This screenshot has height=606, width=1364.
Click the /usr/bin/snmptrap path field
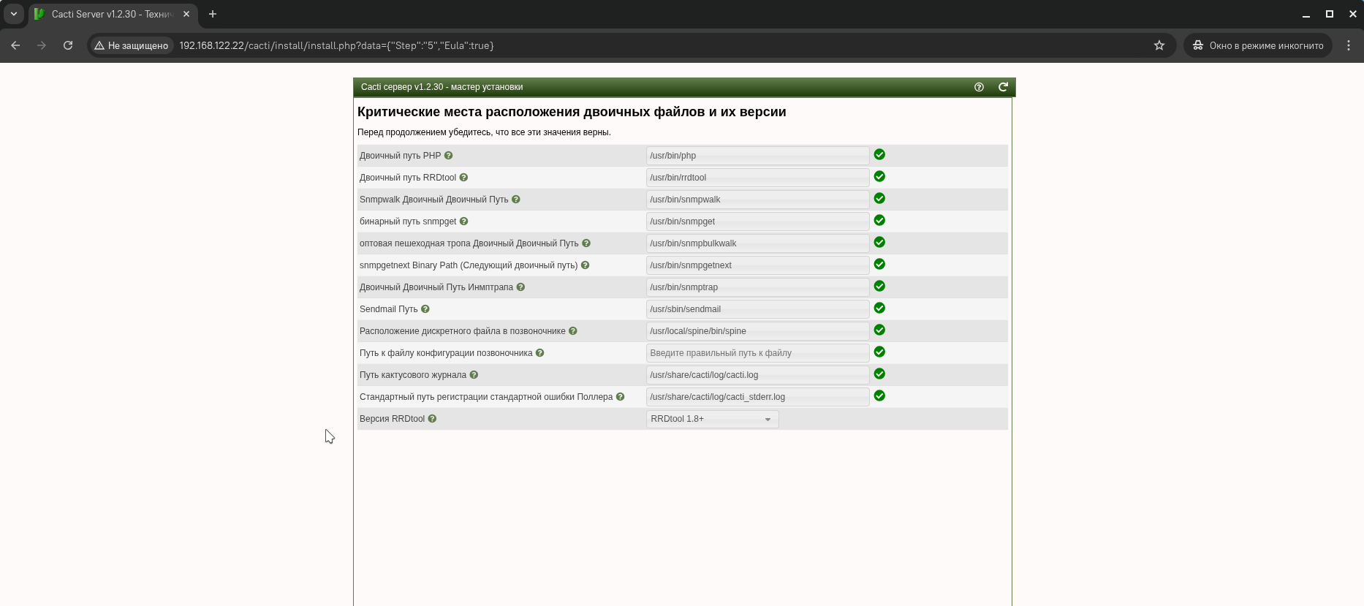coord(757,287)
